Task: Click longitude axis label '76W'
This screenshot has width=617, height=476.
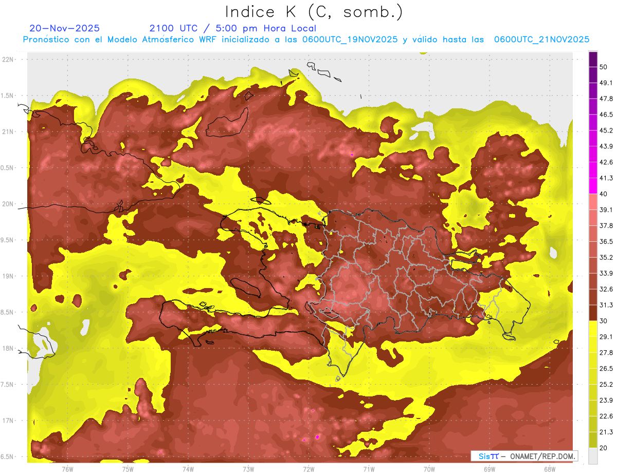Action: click(x=67, y=469)
